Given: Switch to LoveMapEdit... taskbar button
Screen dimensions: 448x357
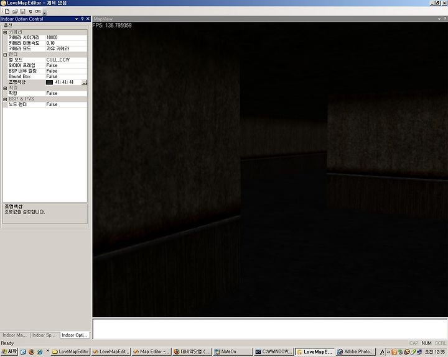Looking at the screenshot, I should (111, 352).
